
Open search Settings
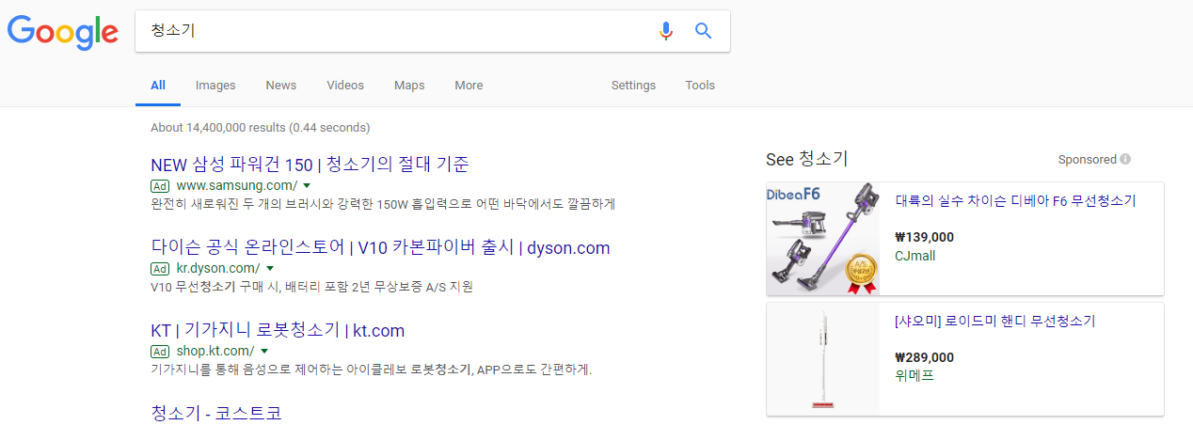tap(633, 86)
